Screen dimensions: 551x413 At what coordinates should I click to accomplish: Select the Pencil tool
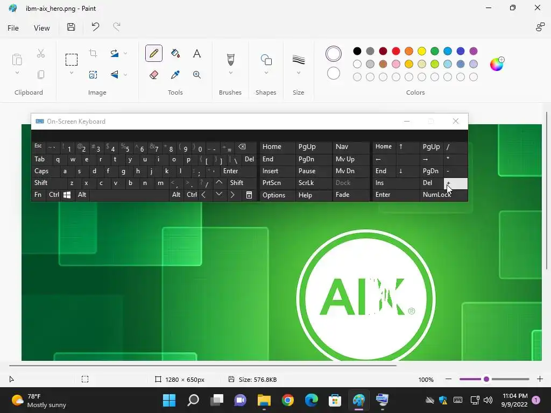pos(153,53)
